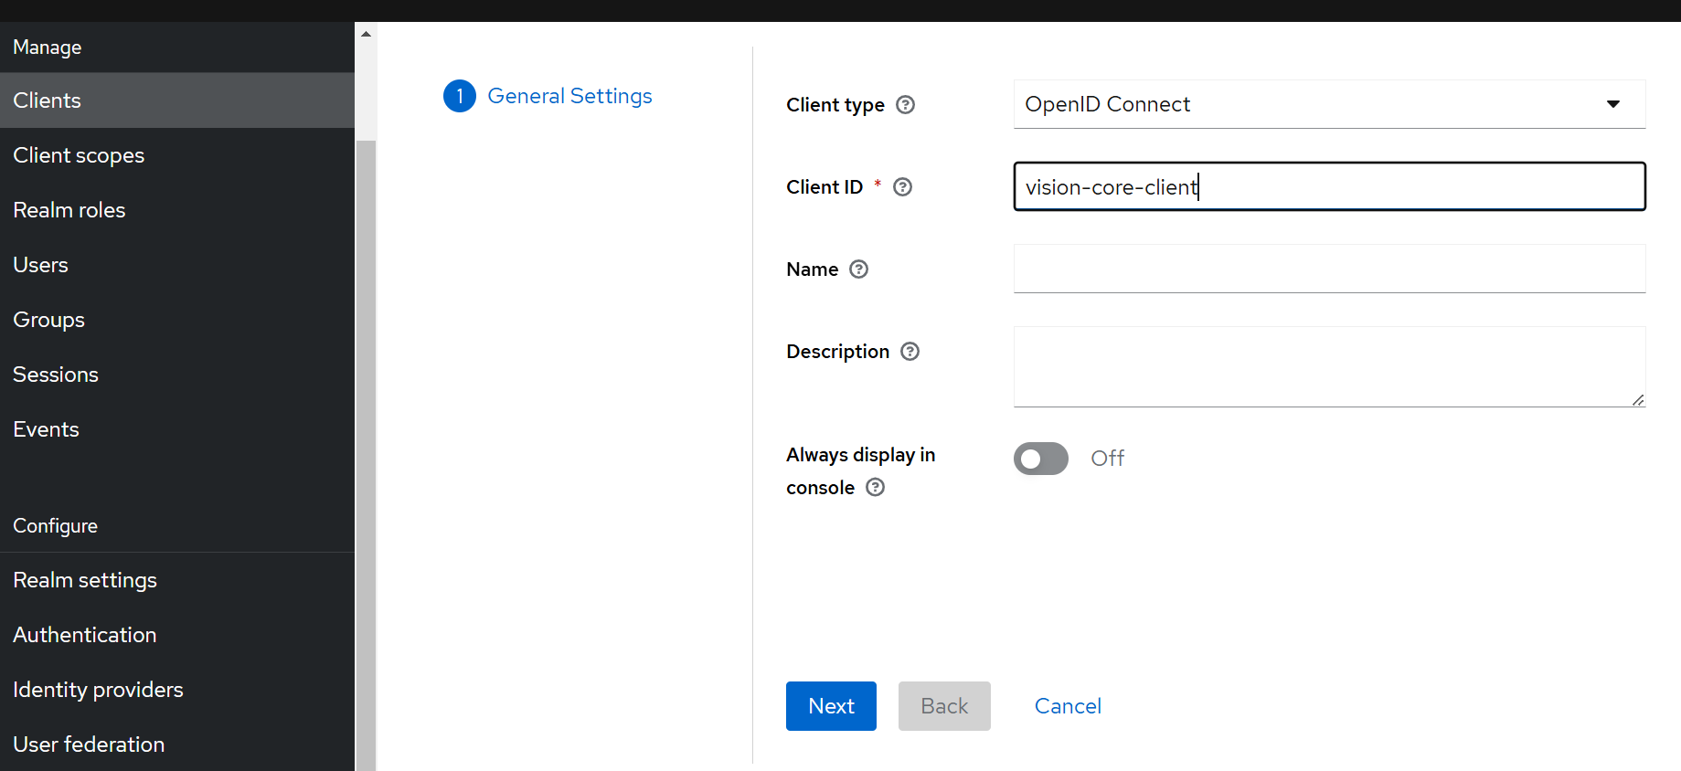Click help icon for Always display in console
1681x771 pixels.
click(x=875, y=488)
